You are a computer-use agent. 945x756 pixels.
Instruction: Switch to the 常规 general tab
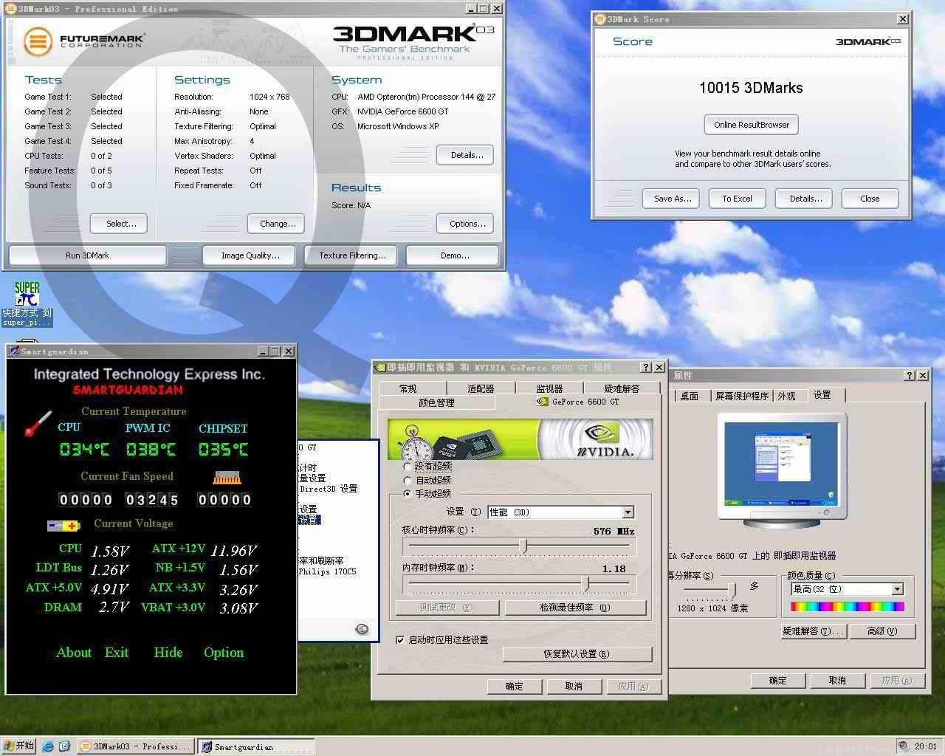pos(408,388)
